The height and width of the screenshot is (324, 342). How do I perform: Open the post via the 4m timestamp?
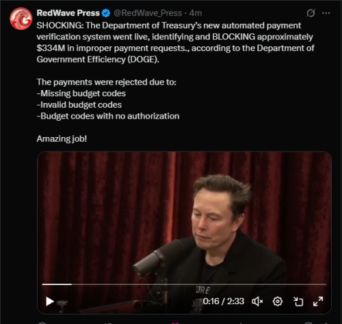click(196, 13)
